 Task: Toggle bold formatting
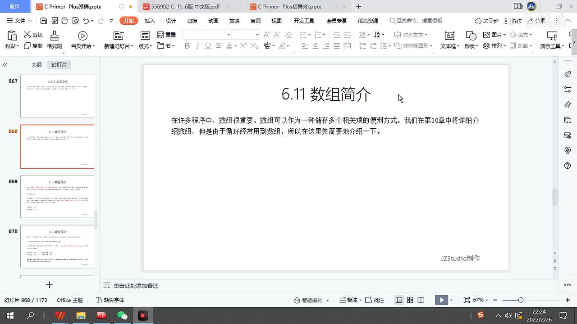[187, 45]
